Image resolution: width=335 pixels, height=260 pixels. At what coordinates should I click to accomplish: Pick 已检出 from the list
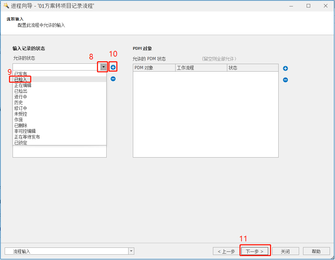pyautogui.click(x=20, y=91)
